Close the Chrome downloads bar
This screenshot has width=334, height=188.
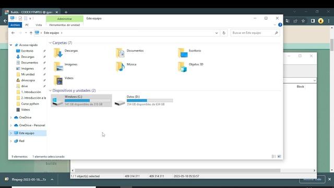[x=329, y=179]
